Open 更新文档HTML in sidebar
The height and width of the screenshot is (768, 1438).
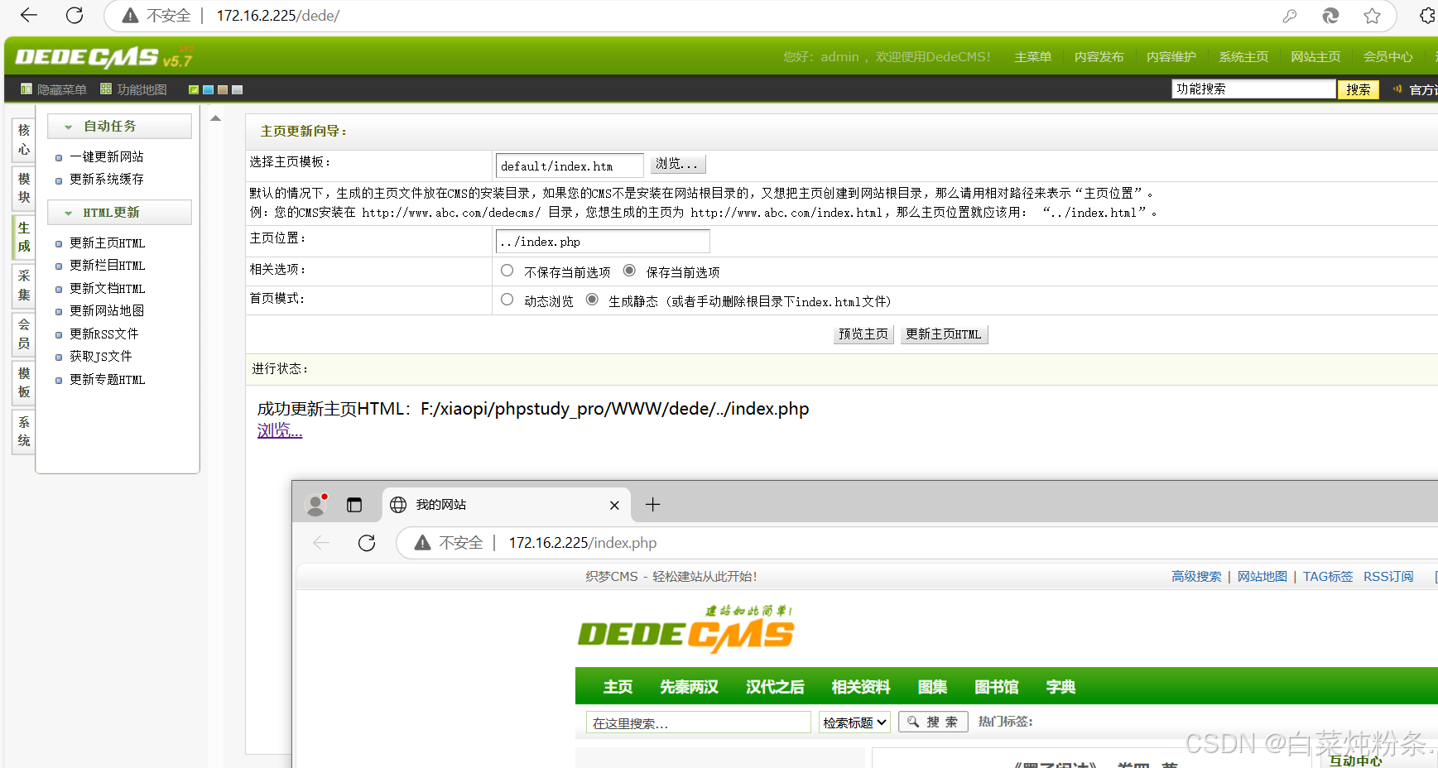107,288
